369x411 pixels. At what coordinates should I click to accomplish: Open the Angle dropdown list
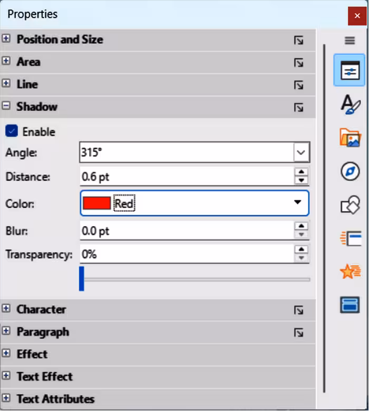[x=302, y=152]
